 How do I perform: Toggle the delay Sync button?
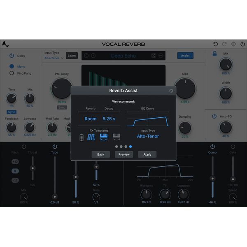pyautogui.click(x=12, y=112)
